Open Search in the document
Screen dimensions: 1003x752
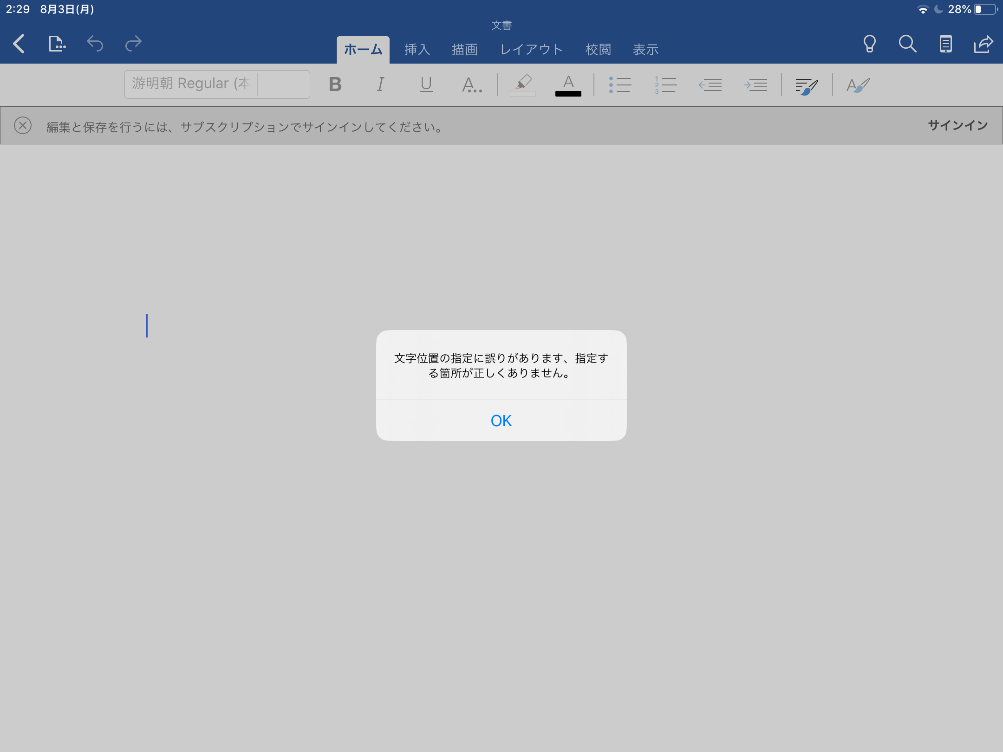pyautogui.click(x=907, y=44)
